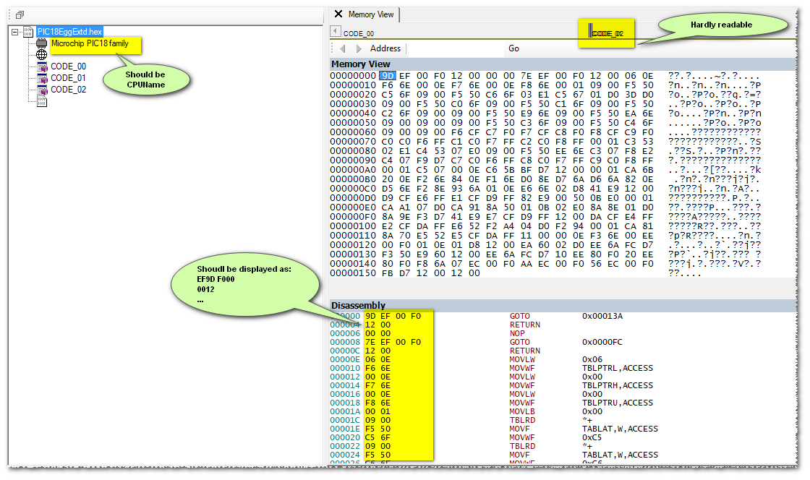Image resolution: width=810 pixels, height=480 pixels.
Task: Click the chip icon for Microchip PIC18
Action: click(x=42, y=43)
